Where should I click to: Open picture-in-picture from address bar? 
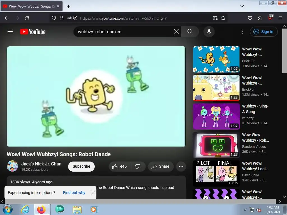tap(215, 18)
